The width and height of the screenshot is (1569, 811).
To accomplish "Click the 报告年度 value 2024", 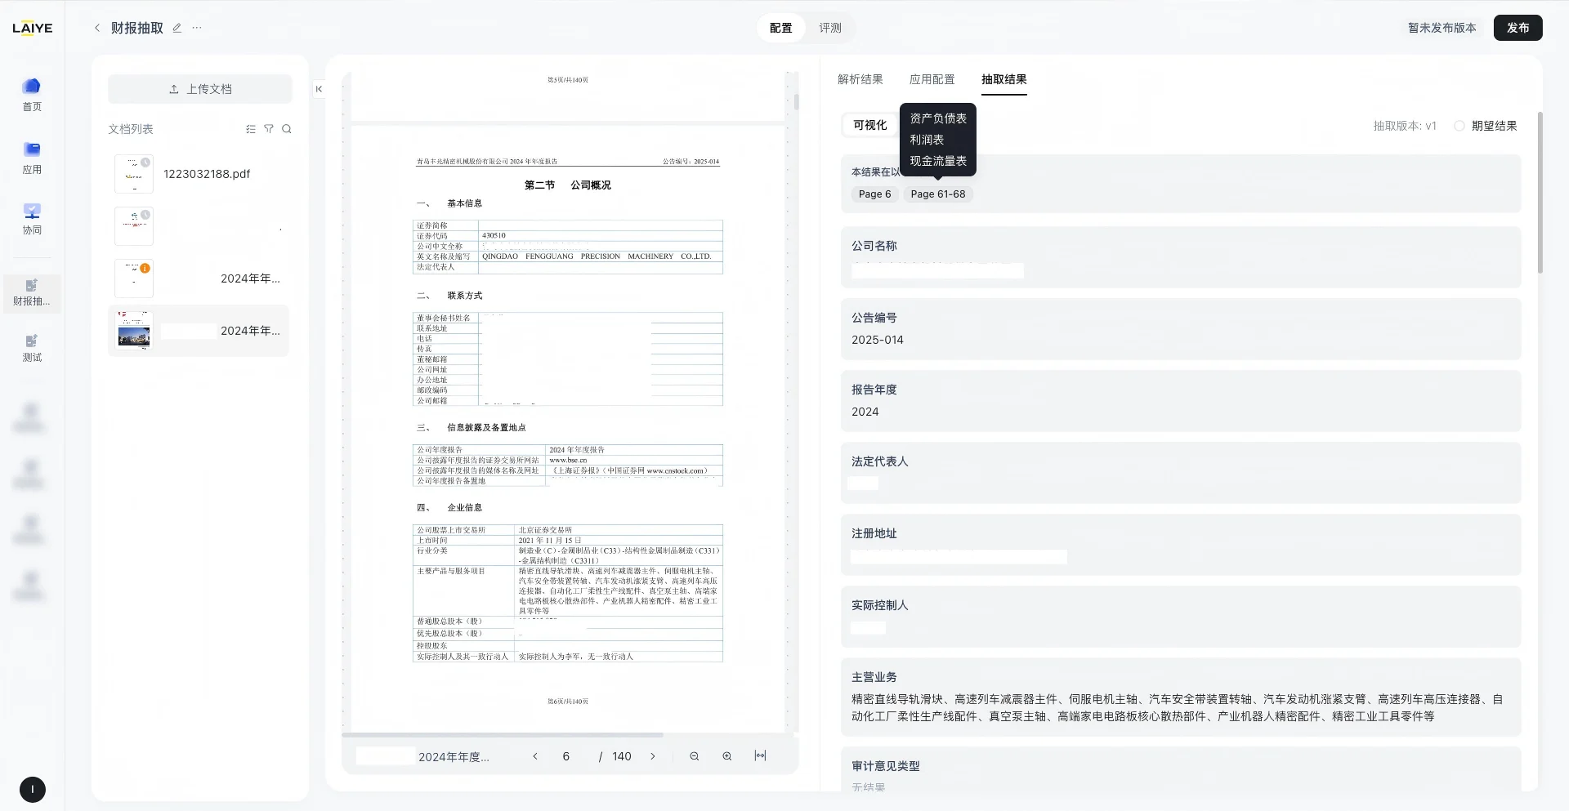I will point(865,412).
